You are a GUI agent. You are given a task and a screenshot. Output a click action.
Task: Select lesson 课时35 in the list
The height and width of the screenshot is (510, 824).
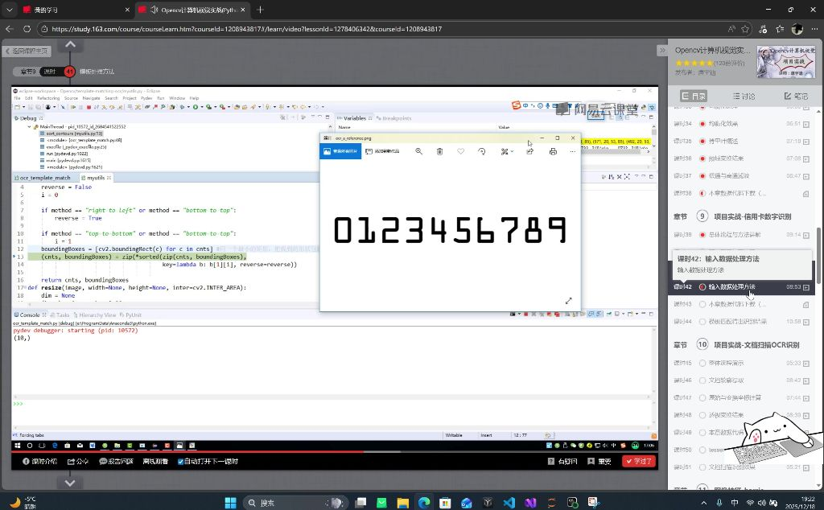742,142
